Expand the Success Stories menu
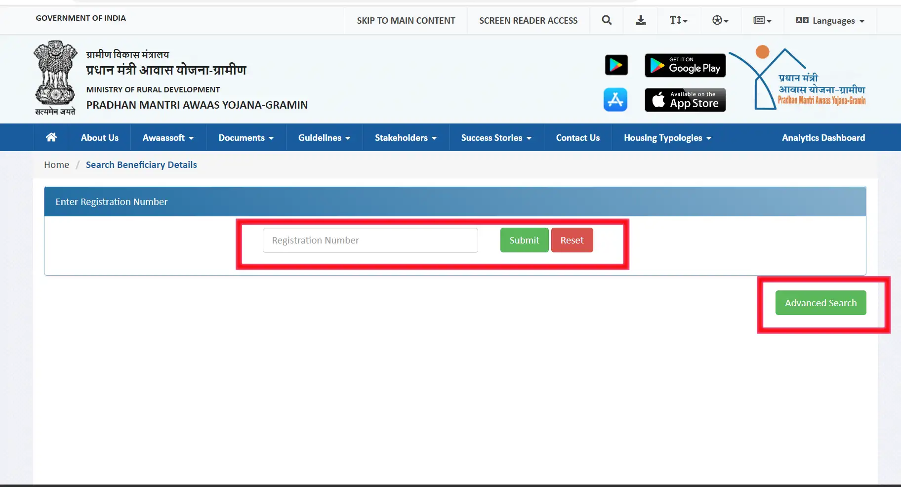This screenshot has width=901, height=487. (x=496, y=138)
